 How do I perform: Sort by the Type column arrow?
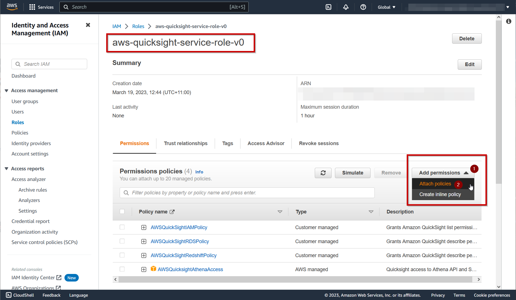pos(371,212)
